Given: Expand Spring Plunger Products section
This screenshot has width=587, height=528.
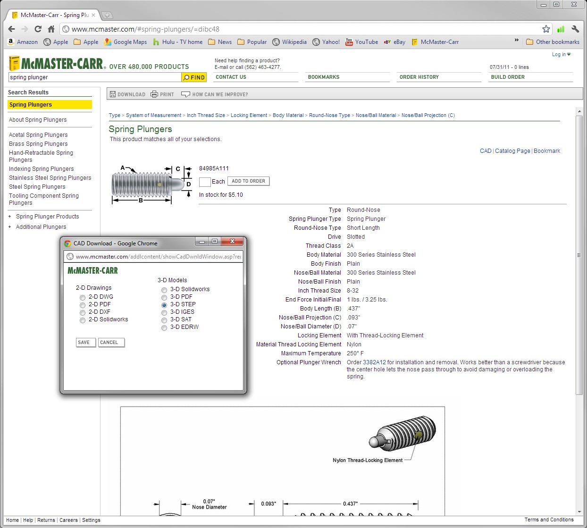Looking at the screenshot, I should [47, 217].
